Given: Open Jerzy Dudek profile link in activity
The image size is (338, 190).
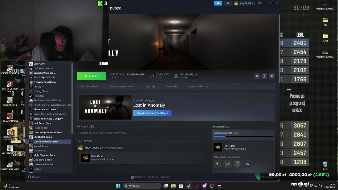Looking at the screenshot, I should tap(92, 148).
